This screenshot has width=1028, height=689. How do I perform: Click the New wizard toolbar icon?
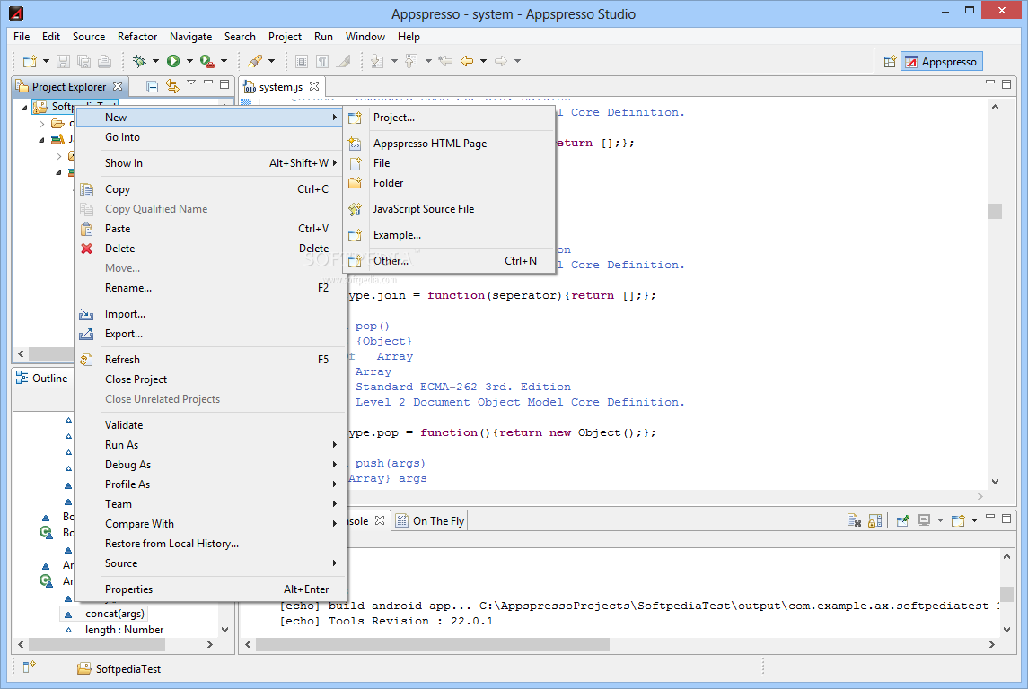pyautogui.click(x=30, y=61)
